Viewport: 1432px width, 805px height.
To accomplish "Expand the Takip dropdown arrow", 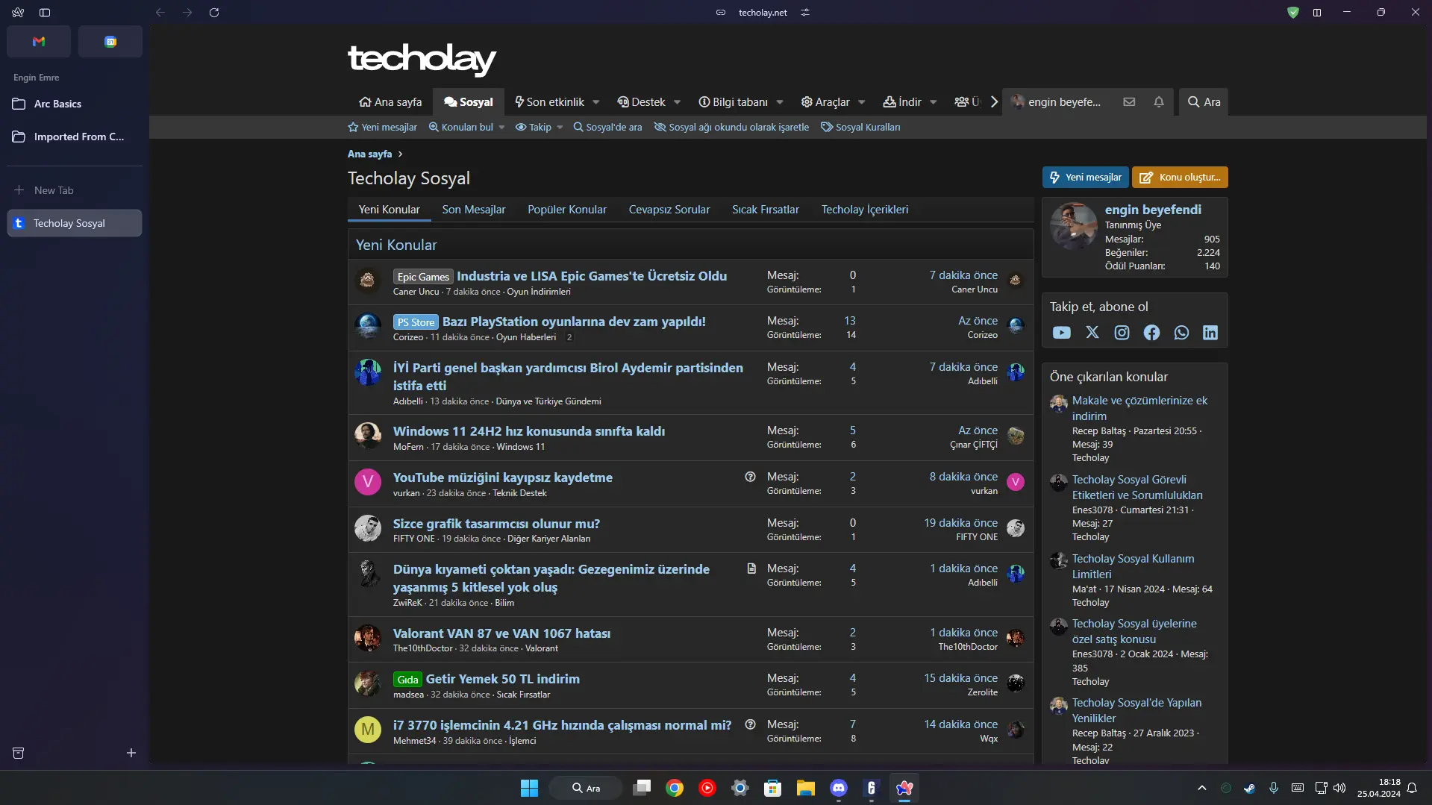I will click(560, 128).
